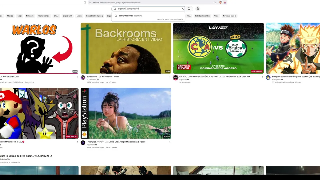The height and width of the screenshot is (180, 320).
Task: Open the PlayStation PARADISE mix thumbnail
Action: click(126, 113)
